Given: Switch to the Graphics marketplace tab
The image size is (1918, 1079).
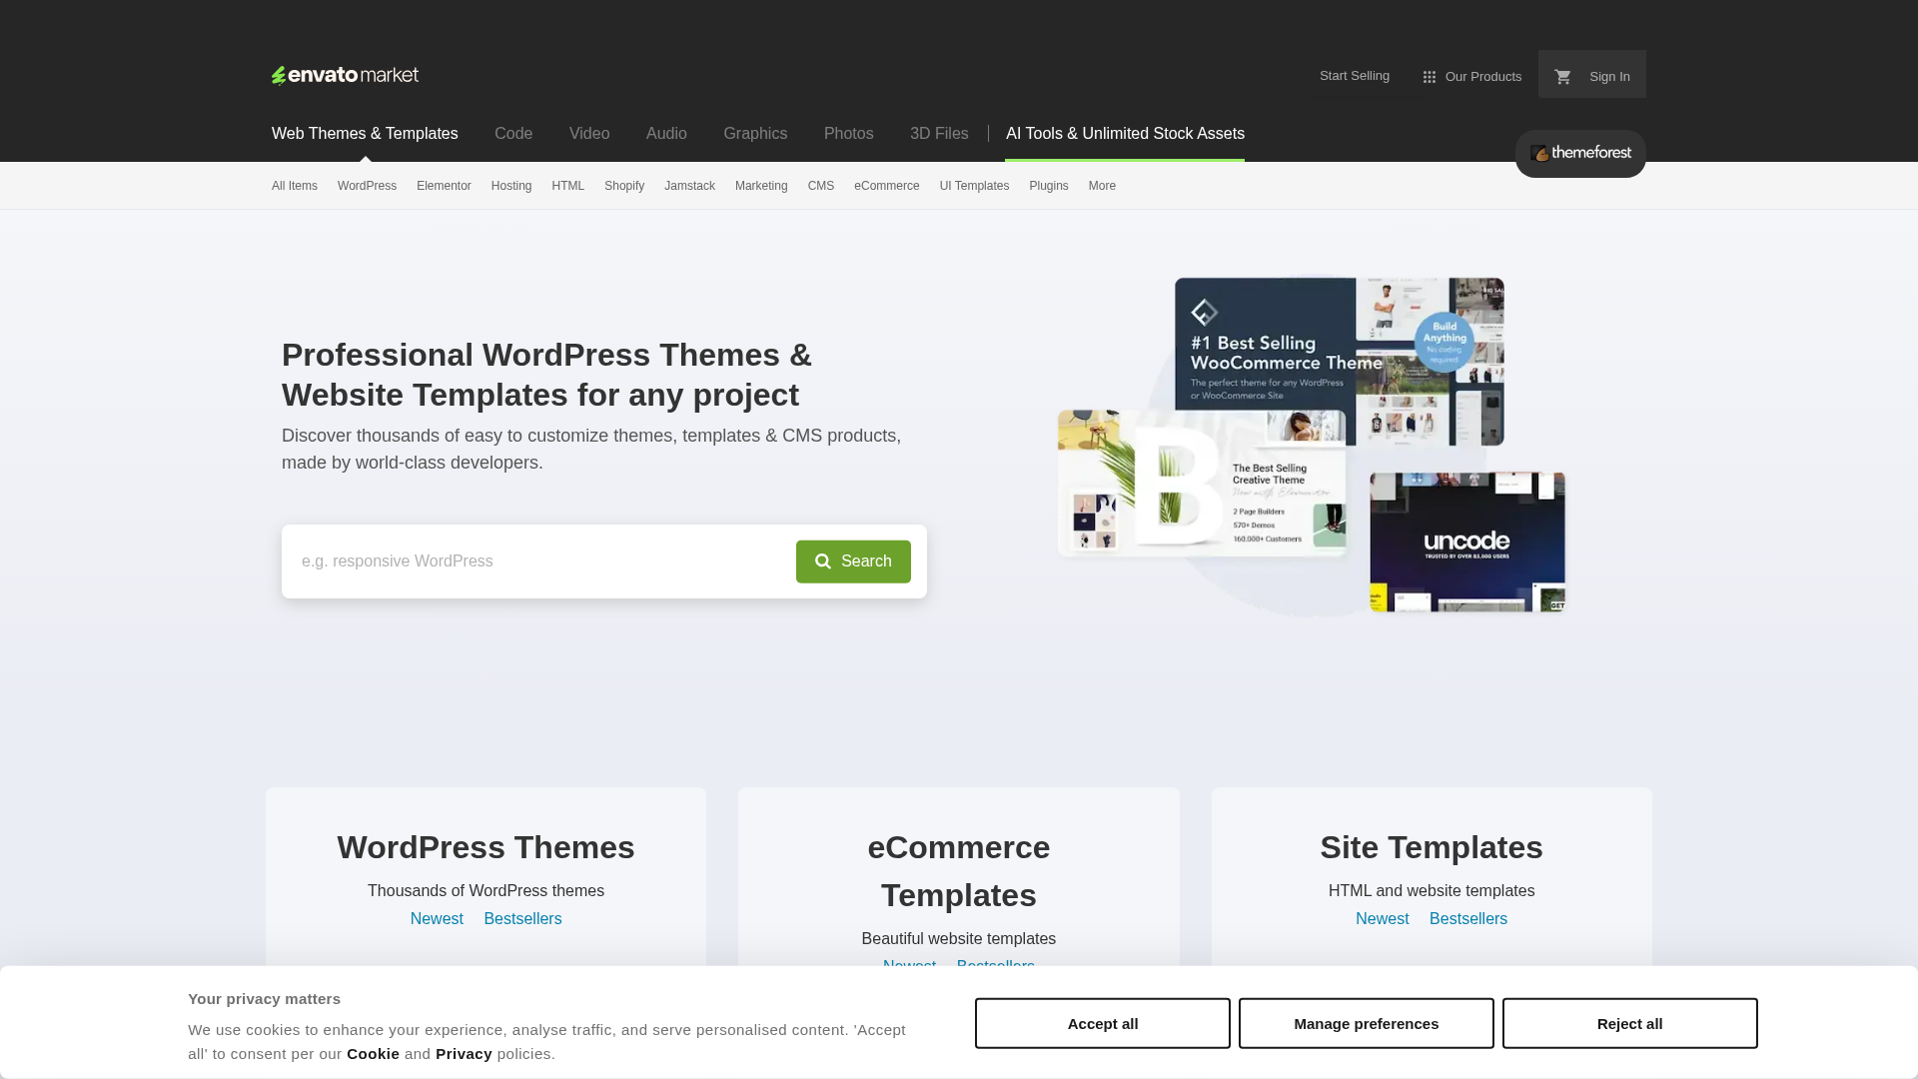Looking at the screenshot, I should pyautogui.click(x=755, y=134).
